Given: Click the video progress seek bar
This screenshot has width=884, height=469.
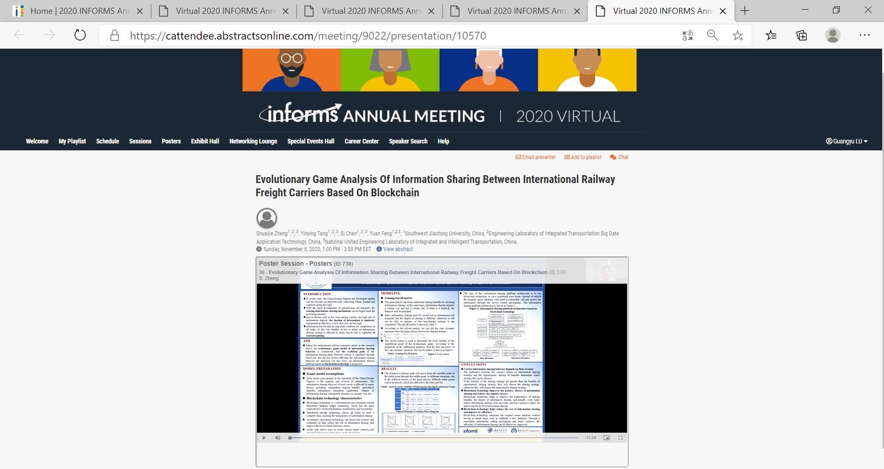Looking at the screenshot, I should pos(433,438).
